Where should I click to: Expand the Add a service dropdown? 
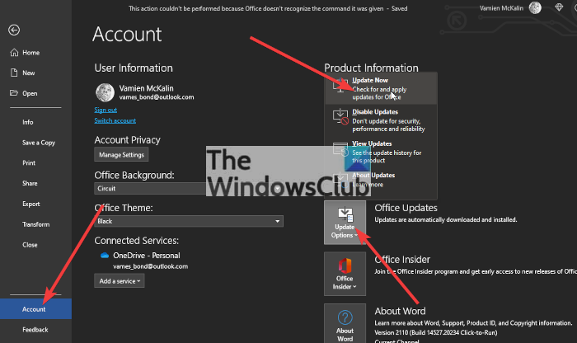120,281
